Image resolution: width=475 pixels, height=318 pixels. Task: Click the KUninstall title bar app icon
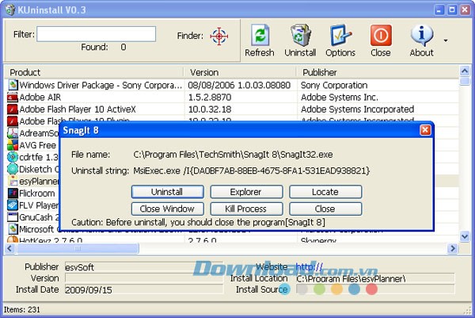pyautogui.click(x=10, y=10)
